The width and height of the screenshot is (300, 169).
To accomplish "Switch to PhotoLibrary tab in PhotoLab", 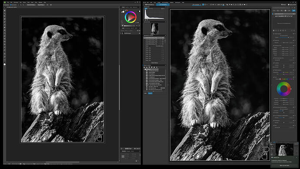I will [x=150, y=5].
